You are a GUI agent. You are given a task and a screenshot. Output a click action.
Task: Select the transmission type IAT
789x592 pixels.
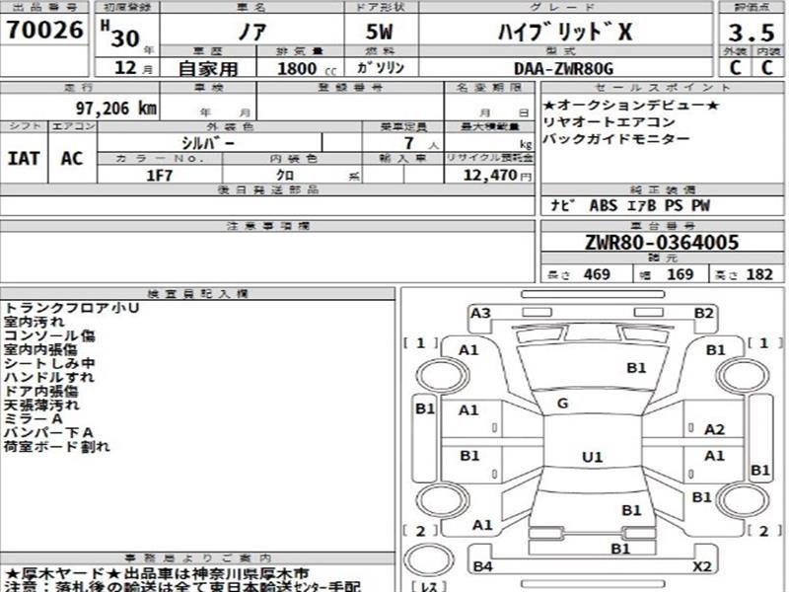23,159
